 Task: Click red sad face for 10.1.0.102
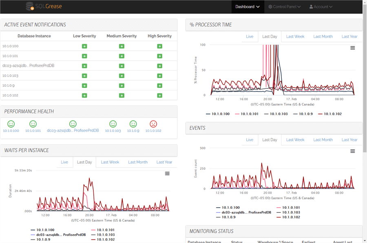coord(153,124)
